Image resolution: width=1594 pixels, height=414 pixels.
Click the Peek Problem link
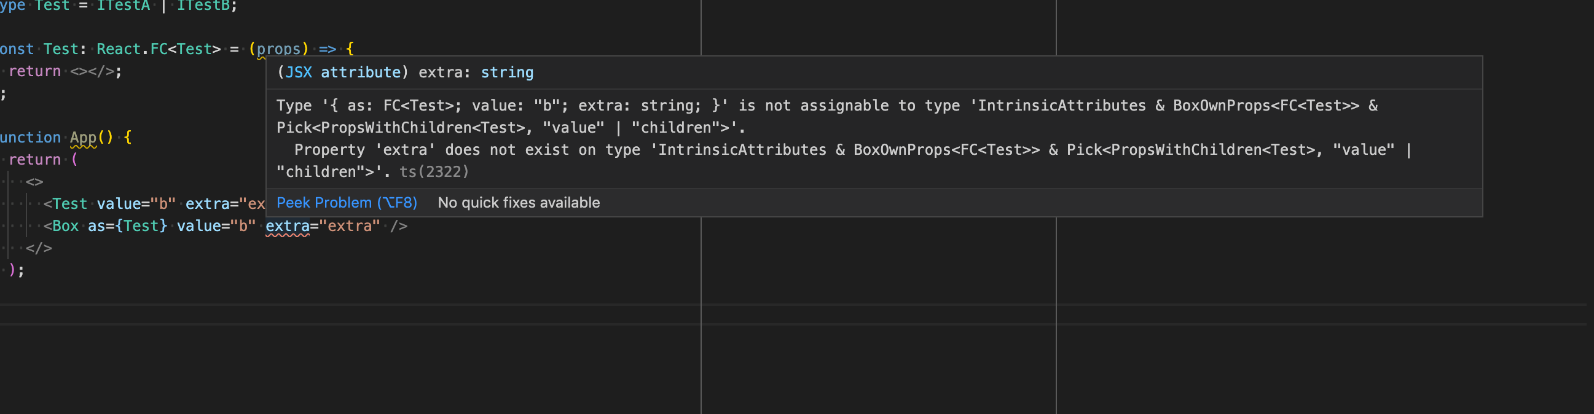coord(347,202)
